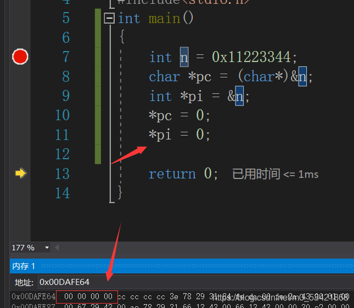Remove the red breakpoint on line 7
Image resolution: width=354 pixels, height=308 pixels.
point(20,57)
